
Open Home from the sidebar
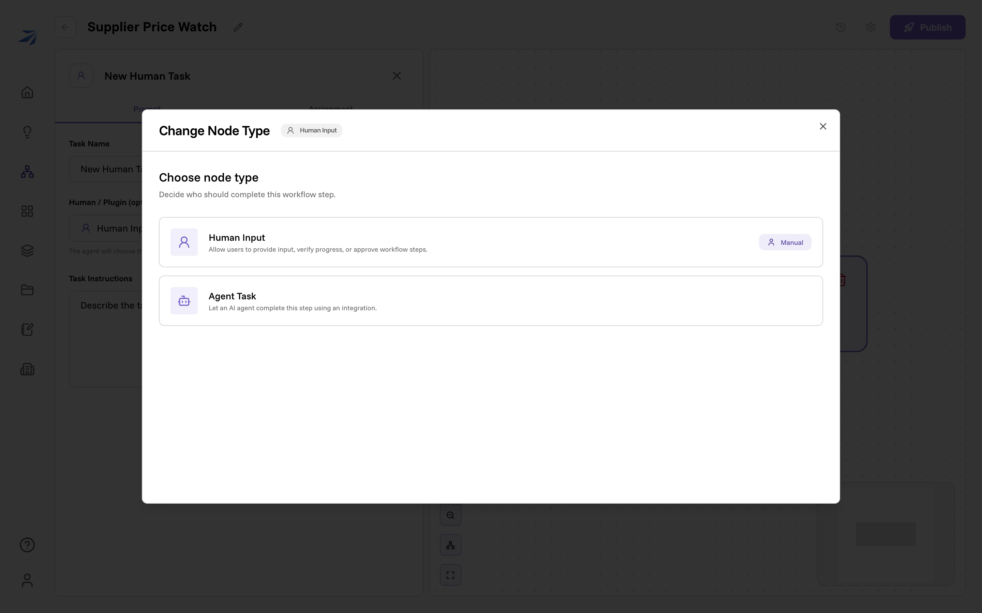27,92
